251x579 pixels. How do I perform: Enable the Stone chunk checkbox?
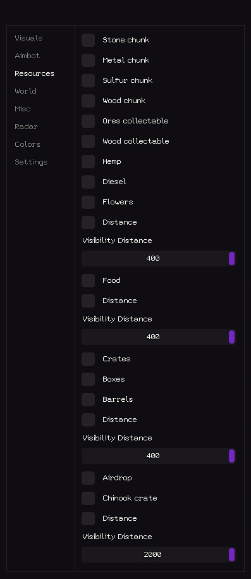tap(89, 40)
